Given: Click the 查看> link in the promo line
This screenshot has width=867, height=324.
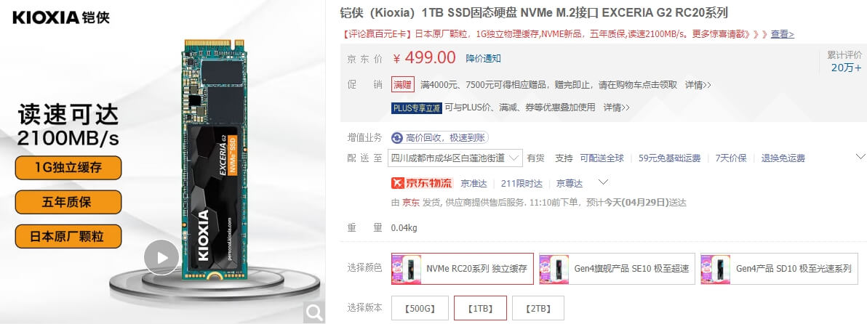Looking at the screenshot, I should [x=783, y=34].
